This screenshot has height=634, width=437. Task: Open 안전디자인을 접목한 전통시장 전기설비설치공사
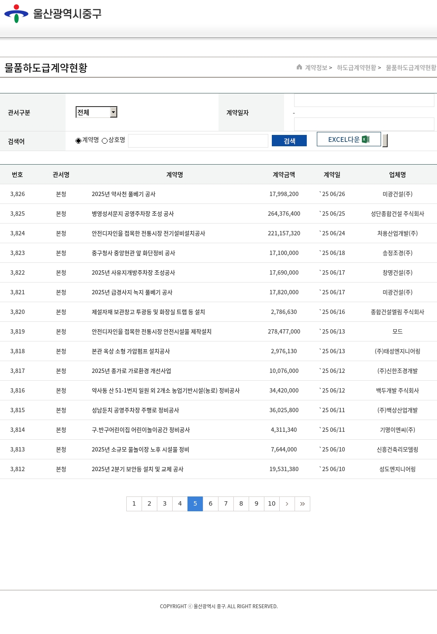pos(149,234)
